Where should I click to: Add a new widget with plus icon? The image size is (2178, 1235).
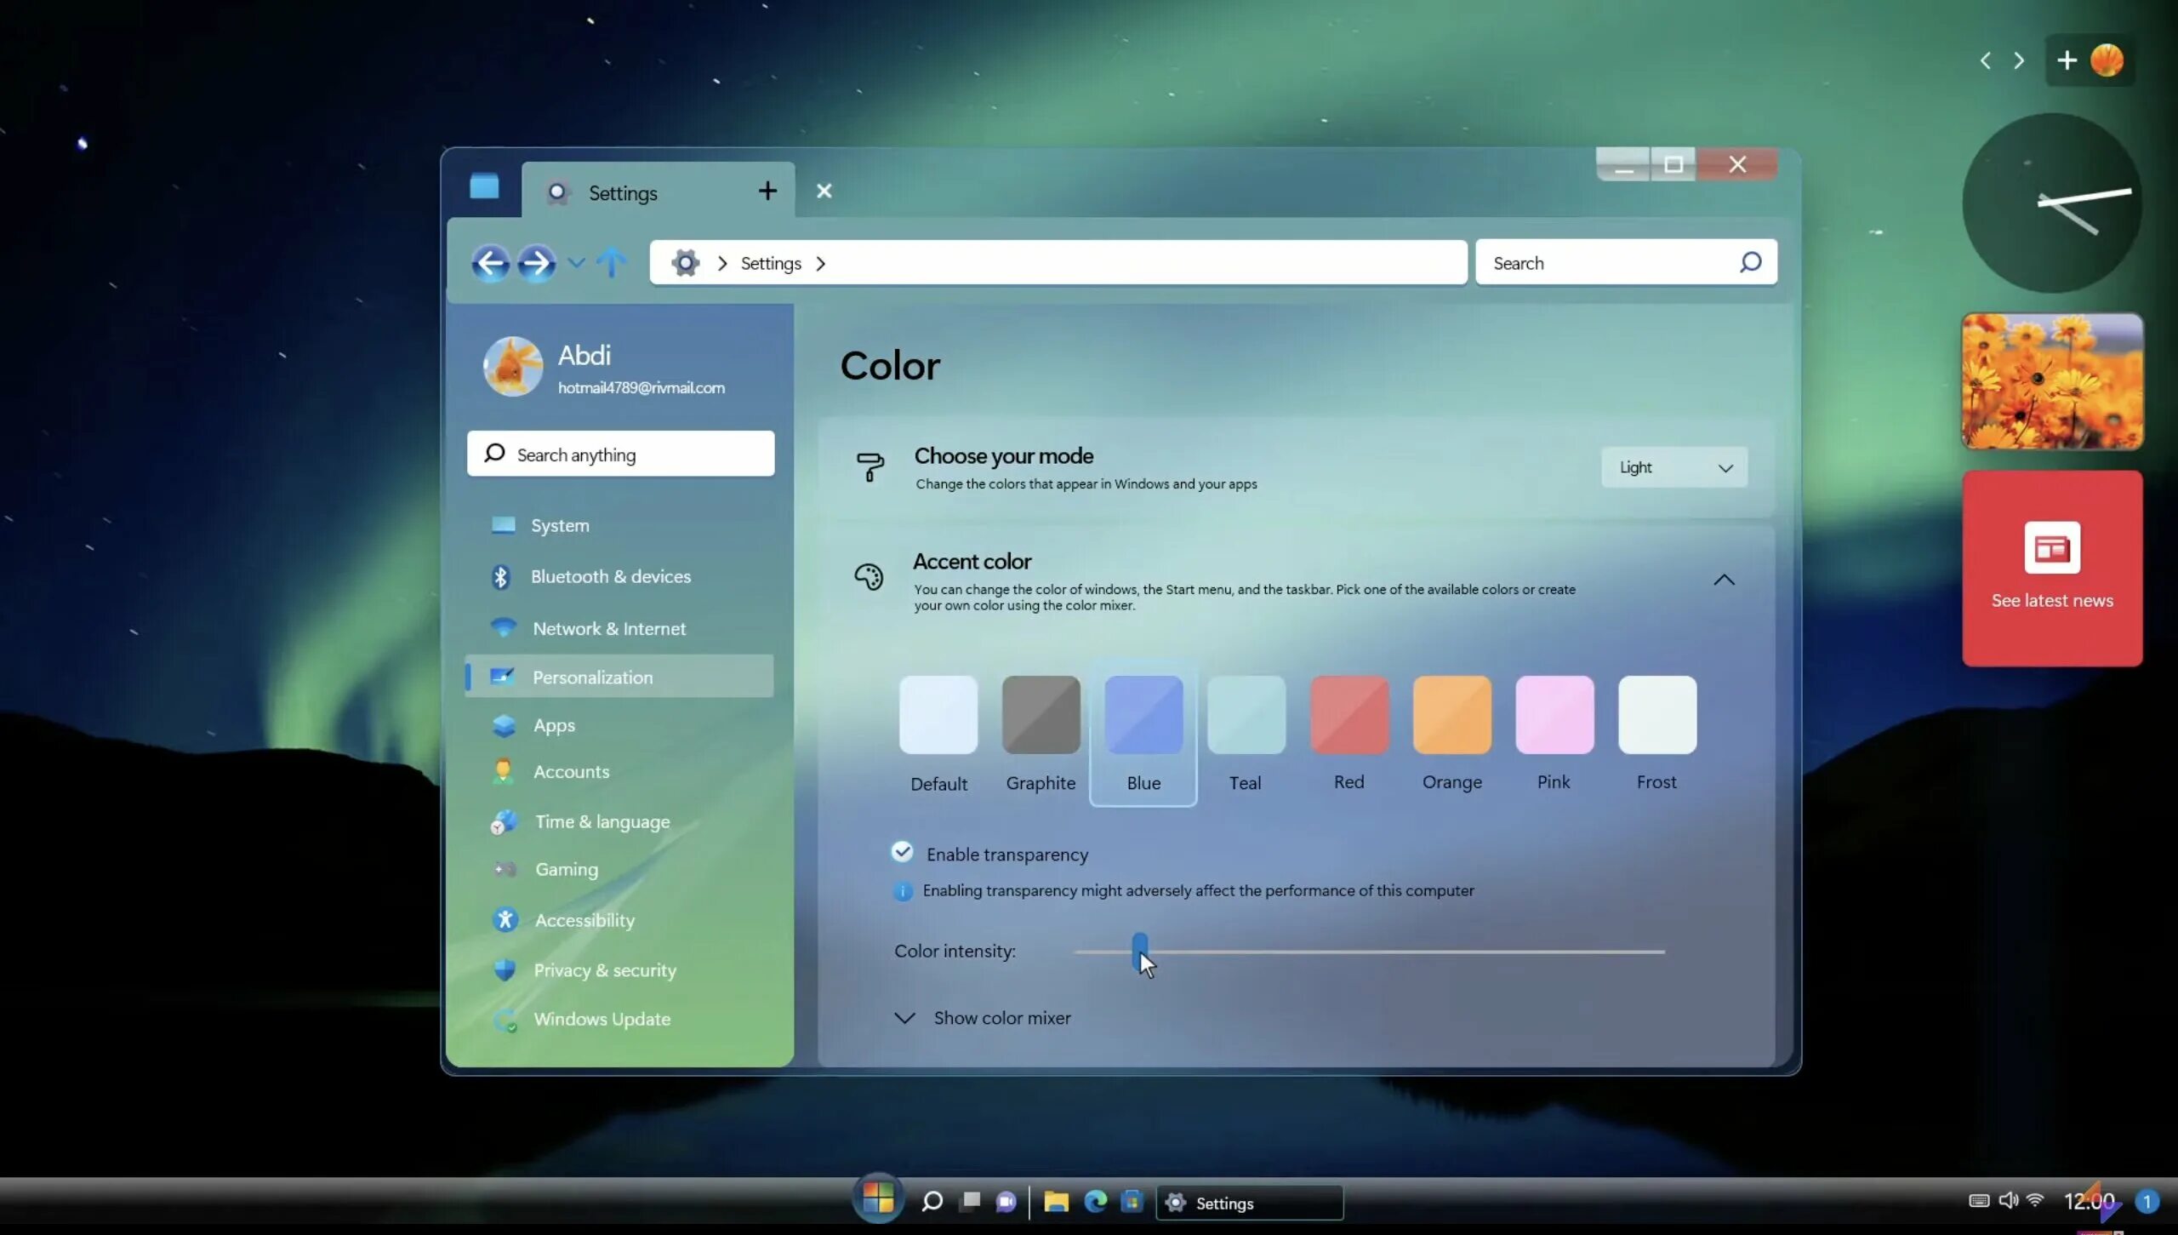point(2067,60)
